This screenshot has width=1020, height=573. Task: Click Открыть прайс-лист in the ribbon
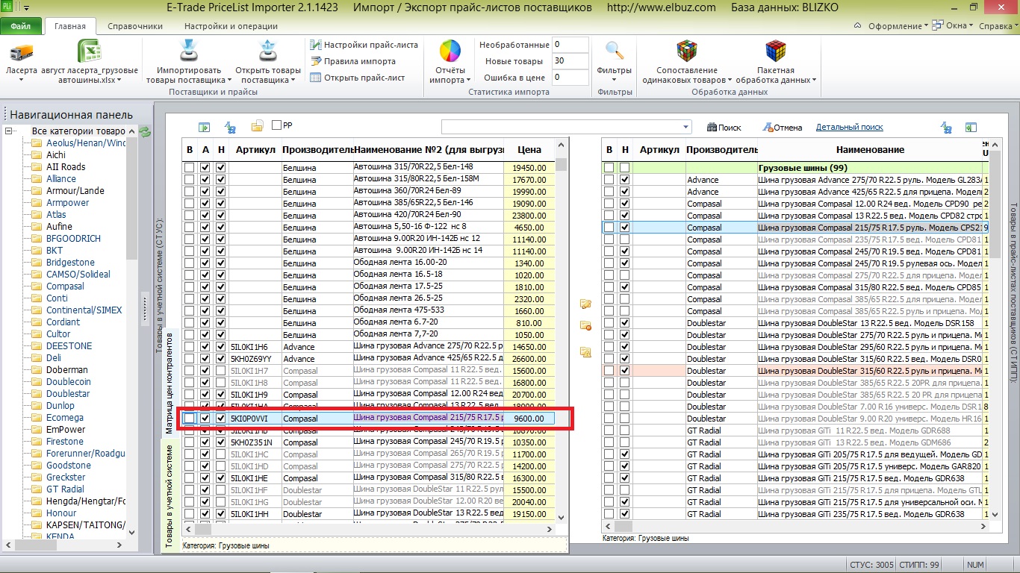coord(357,78)
